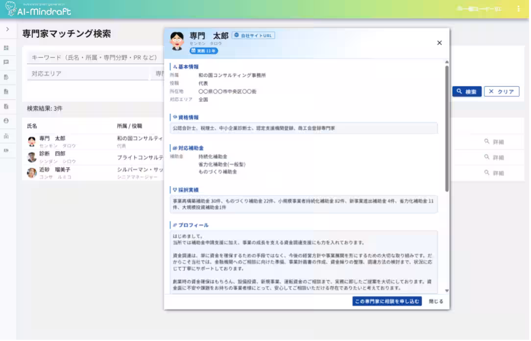The height and width of the screenshot is (341, 531).
Task: Click the dialog's vertical scrollbar thumb
Action: (x=448, y=129)
